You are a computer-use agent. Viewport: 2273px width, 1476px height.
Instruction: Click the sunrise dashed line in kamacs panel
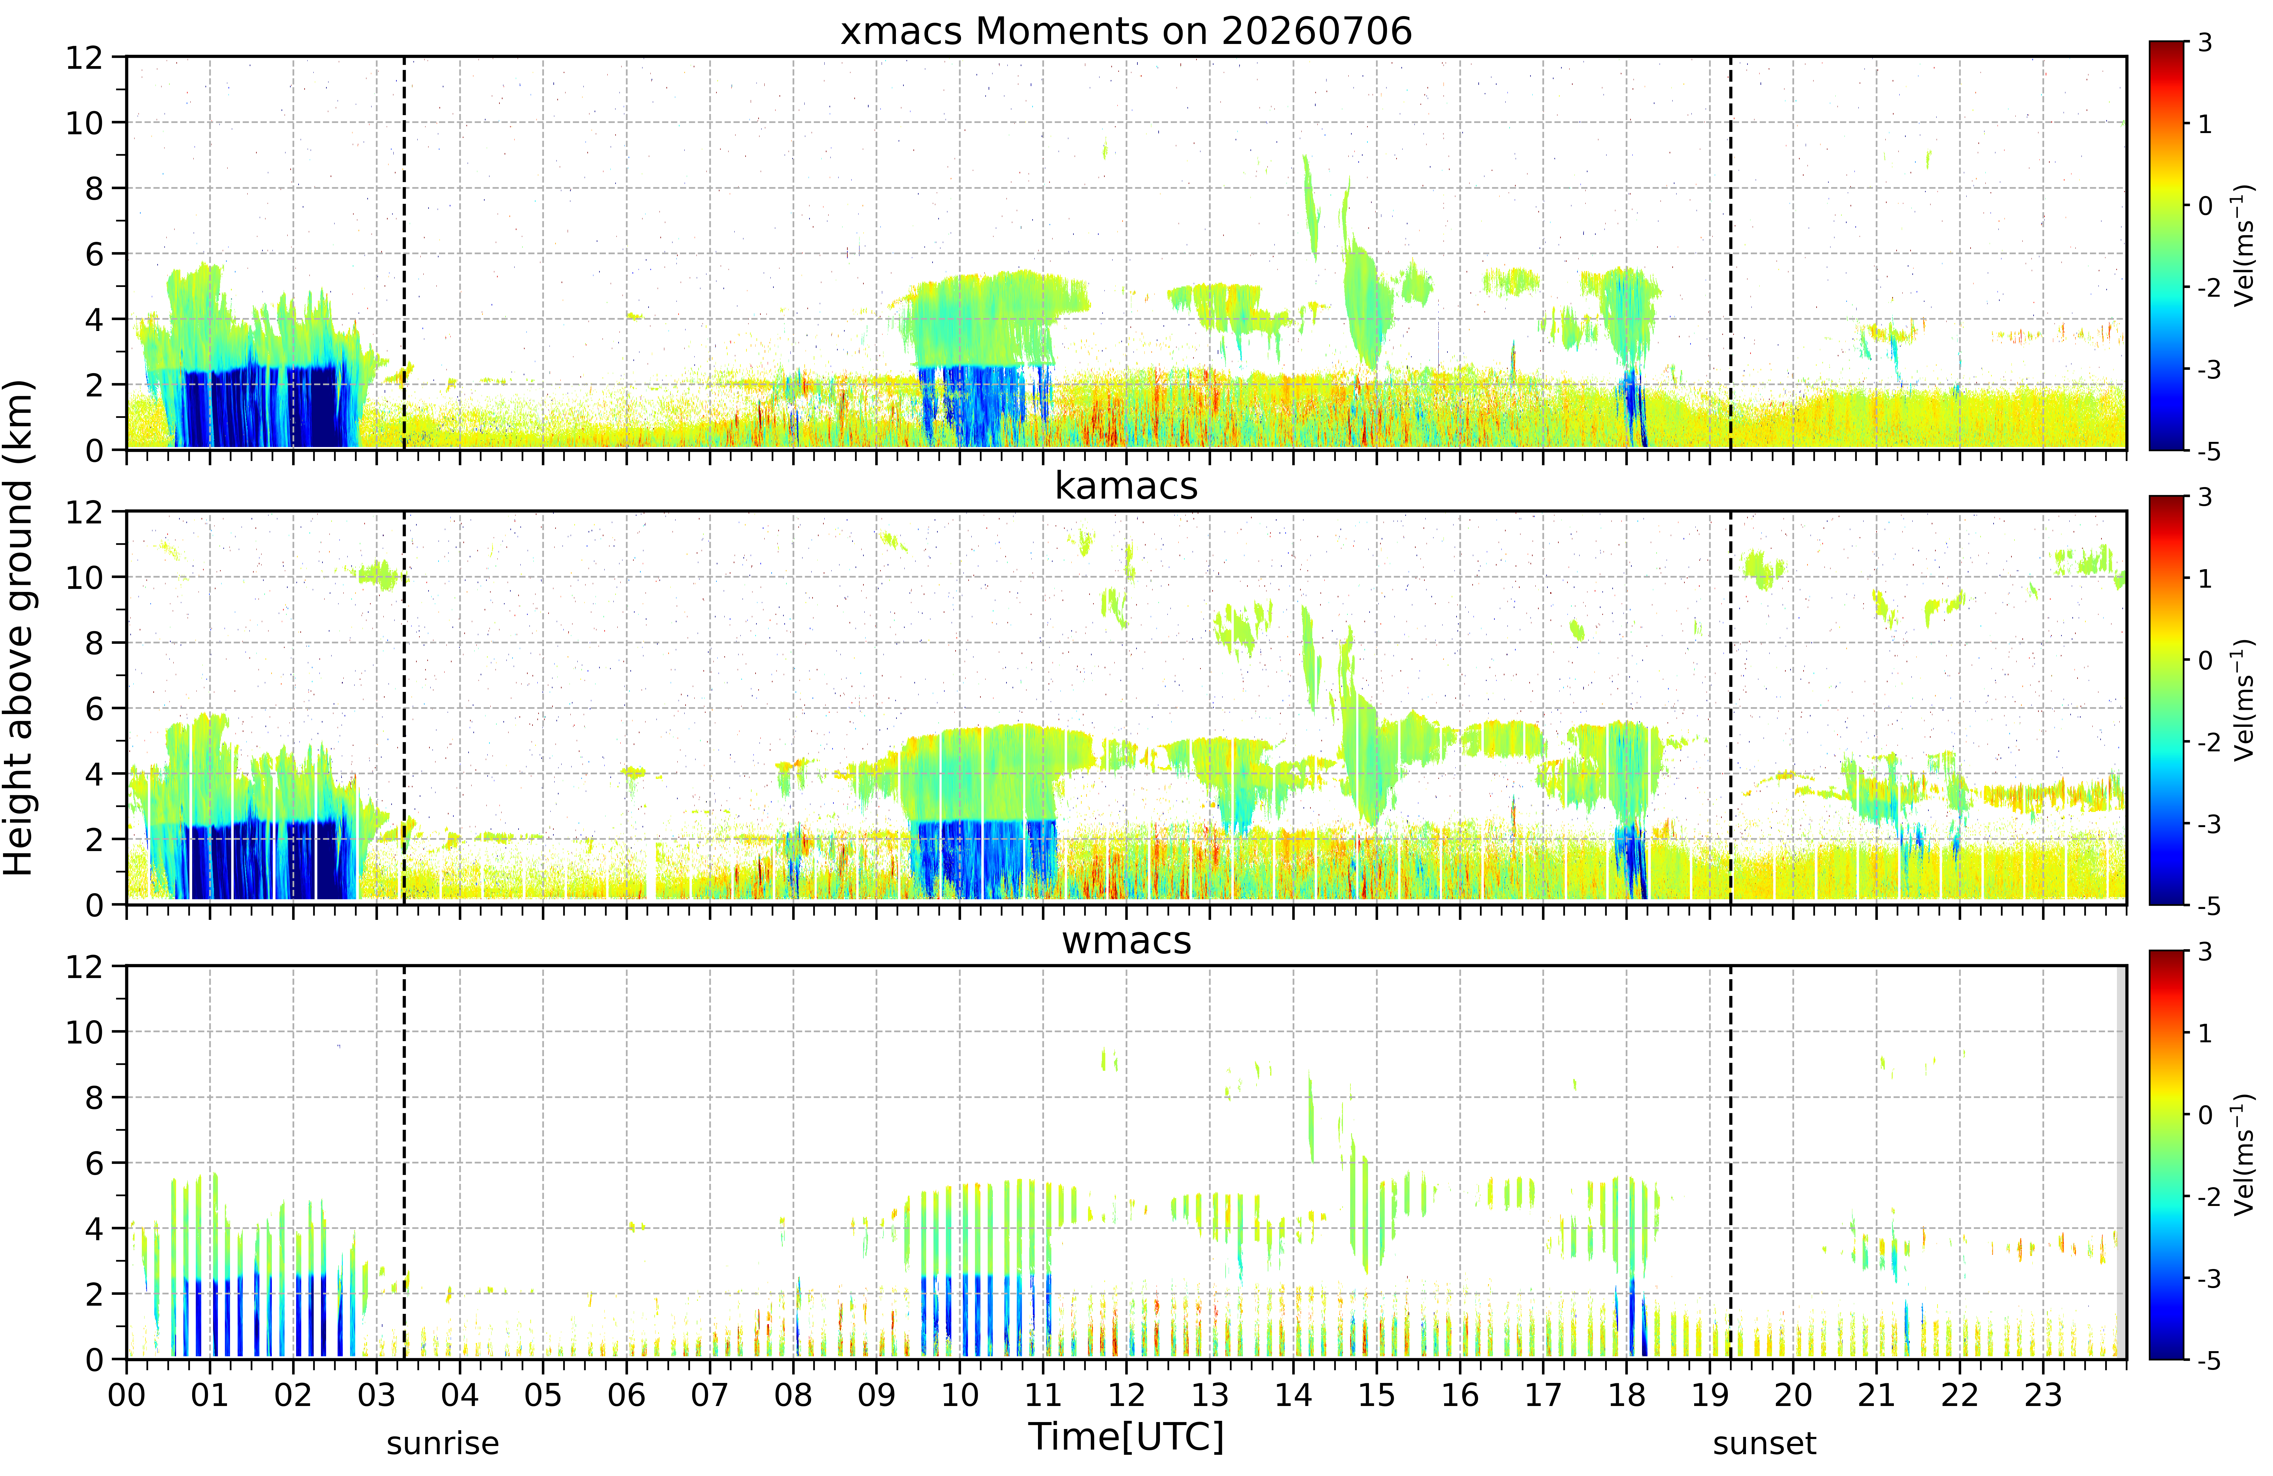(x=404, y=708)
